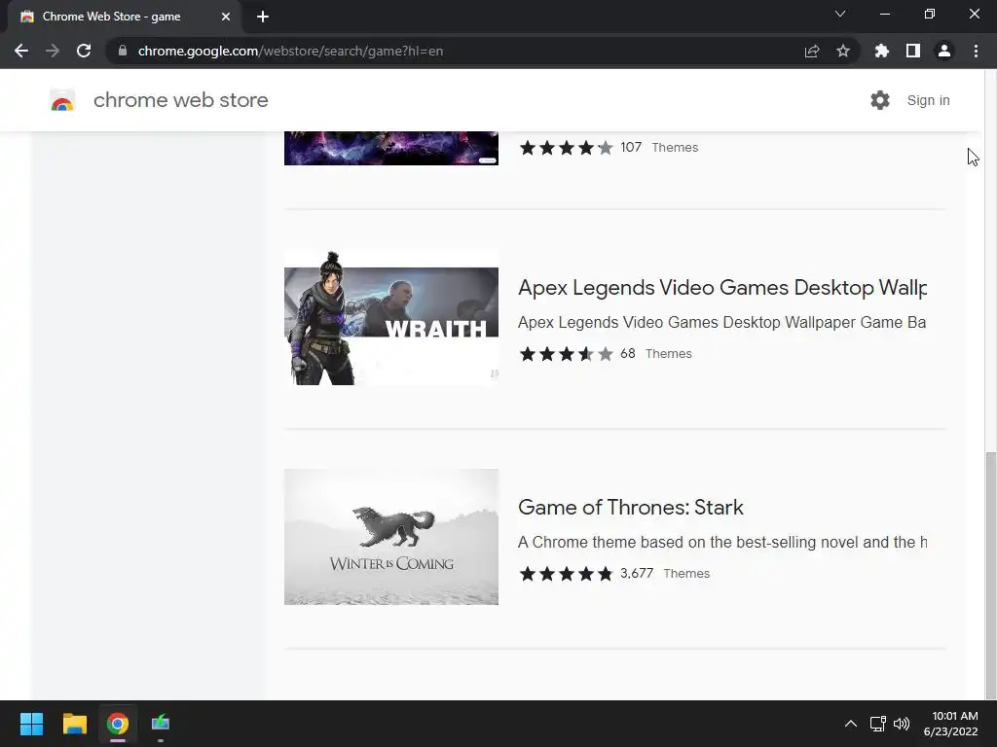This screenshot has height=747, width=997.
Task: Open network status in system tray
Action: click(878, 724)
